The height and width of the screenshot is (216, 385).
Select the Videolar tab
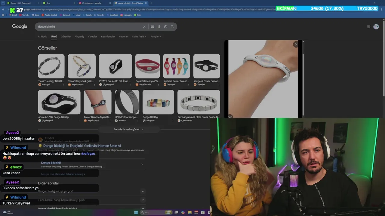[92, 37]
